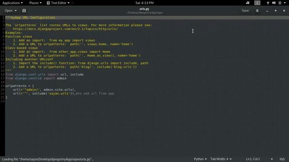
Task: Open the volume speaker indicator
Action: [274, 3]
